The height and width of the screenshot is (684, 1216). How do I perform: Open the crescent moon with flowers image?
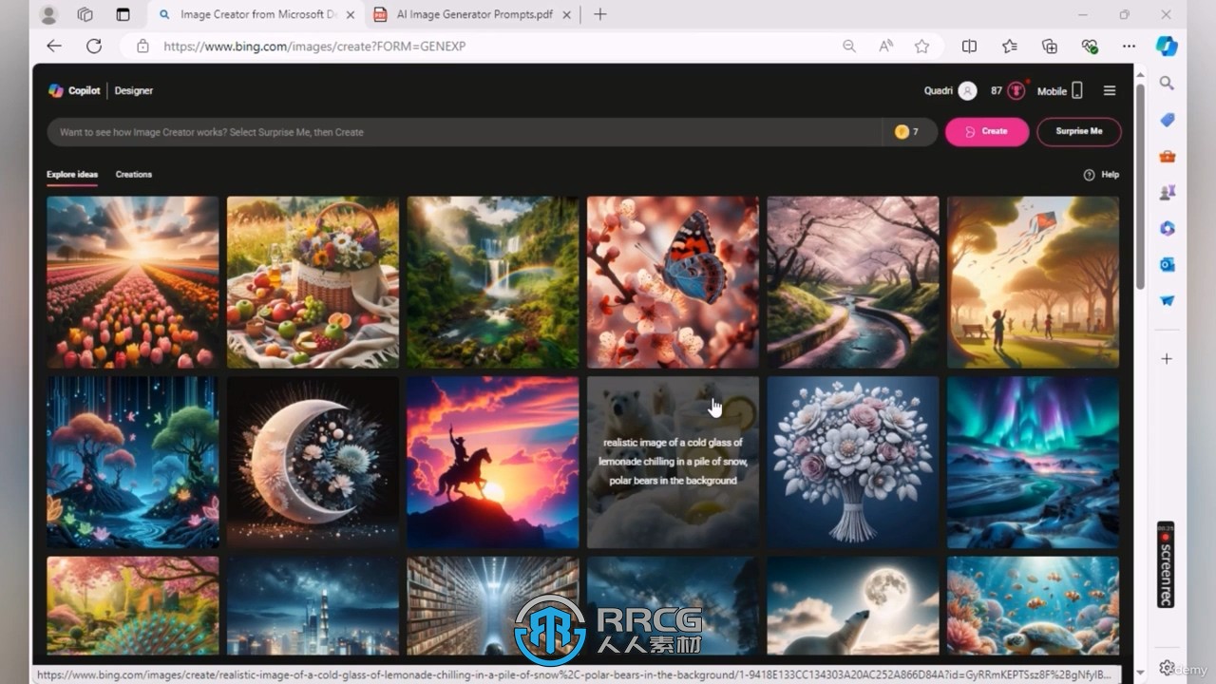(313, 463)
